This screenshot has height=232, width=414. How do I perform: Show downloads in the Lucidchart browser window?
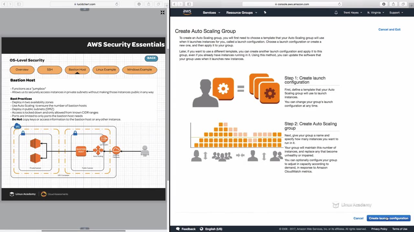[x=139, y=4]
